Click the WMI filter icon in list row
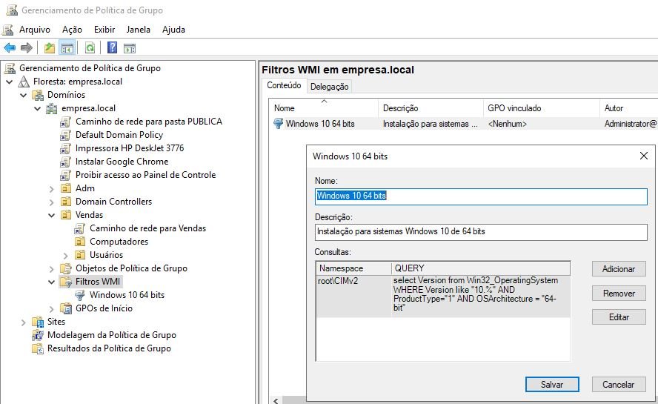Image resolution: width=658 pixels, height=404 pixels. coord(278,124)
